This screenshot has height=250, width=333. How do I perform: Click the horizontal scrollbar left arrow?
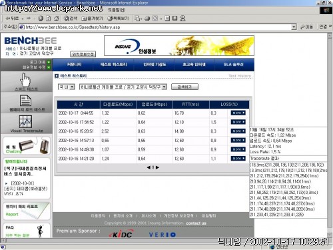tap(3, 241)
